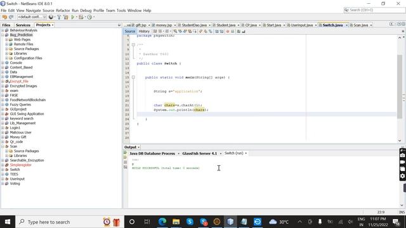Select the Encrypt_File project
406x228 pixels.
19,82
